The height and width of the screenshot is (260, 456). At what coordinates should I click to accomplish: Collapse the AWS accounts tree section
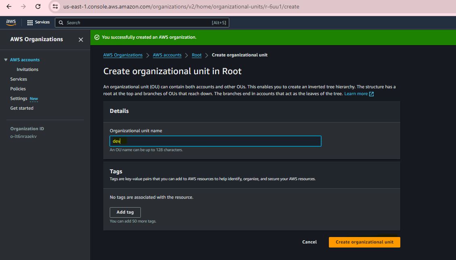pyautogui.click(x=6, y=60)
